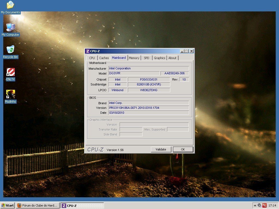This screenshot has width=279, height=209.
Task: Click the BIOS Version field PRG3110H.86A
Action: click(x=148, y=108)
